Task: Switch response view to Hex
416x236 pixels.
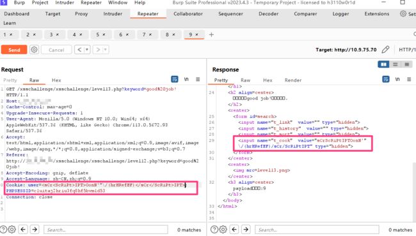Action: (268, 80)
